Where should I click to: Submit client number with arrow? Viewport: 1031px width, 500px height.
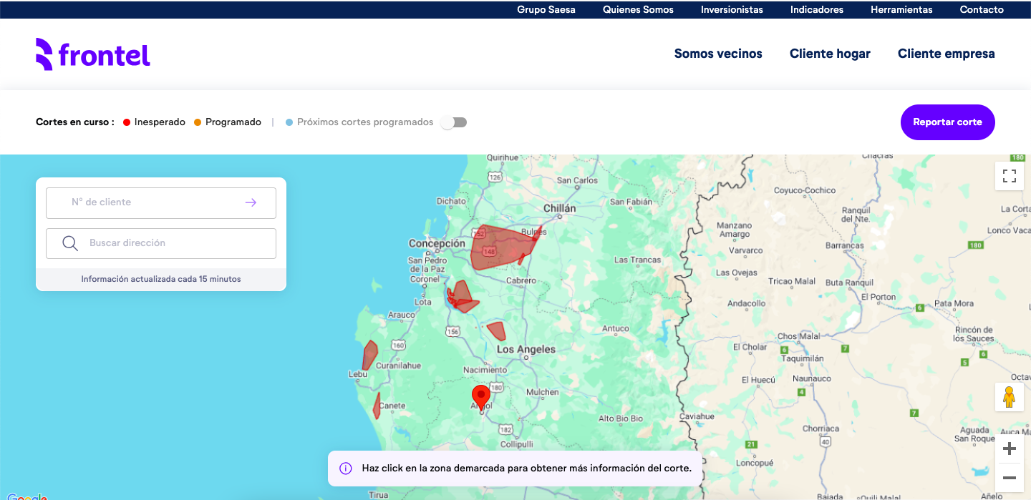pos(251,202)
